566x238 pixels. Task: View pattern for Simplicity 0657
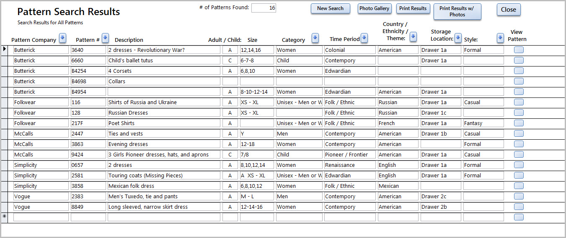(x=519, y=165)
